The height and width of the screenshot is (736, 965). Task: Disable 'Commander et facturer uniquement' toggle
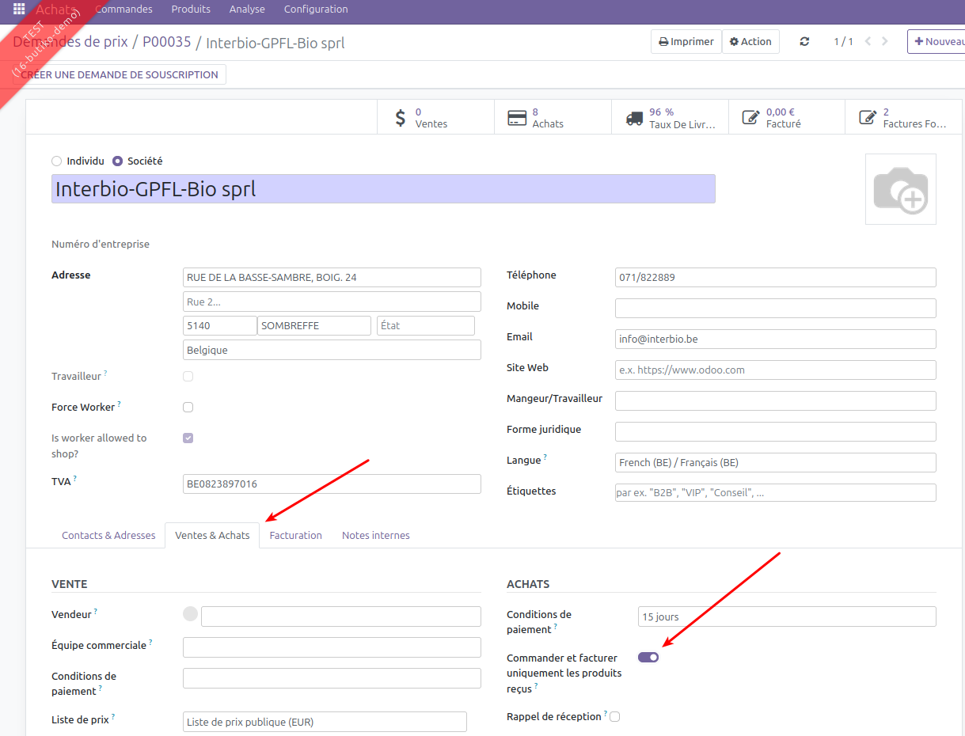648,658
